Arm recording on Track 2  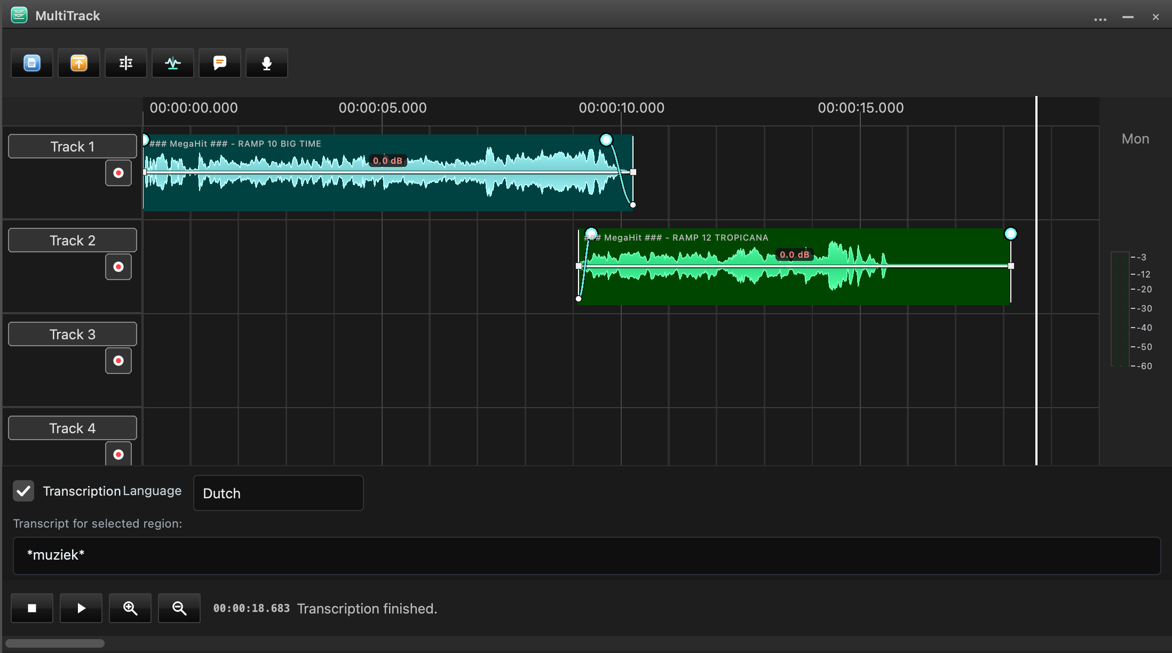118,267
